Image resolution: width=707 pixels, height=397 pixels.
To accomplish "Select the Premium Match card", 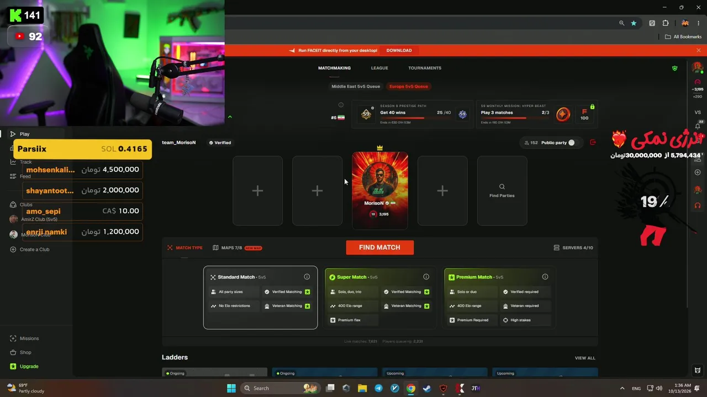I will click(499, 298).
